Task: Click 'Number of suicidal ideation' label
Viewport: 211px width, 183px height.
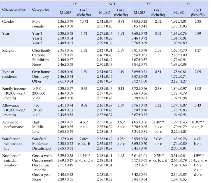Action: point(11,161)
